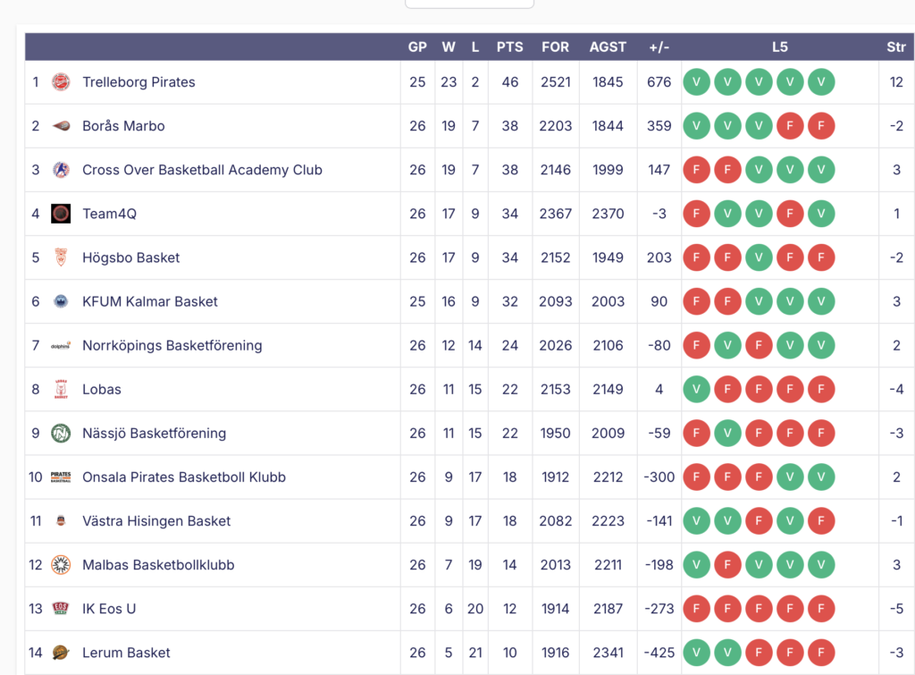
Task: Click Cross Over's first F result badge
Action: [696, 170]
